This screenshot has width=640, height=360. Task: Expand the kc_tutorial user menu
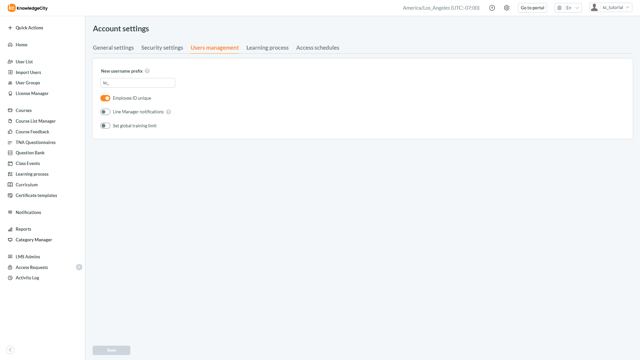[x=611, y=8]
